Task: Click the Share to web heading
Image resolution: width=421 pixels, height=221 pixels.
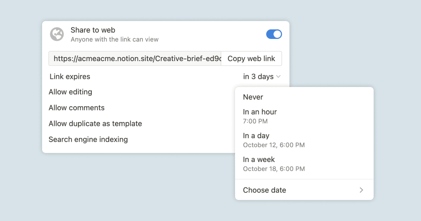Action: click(93, 30)
